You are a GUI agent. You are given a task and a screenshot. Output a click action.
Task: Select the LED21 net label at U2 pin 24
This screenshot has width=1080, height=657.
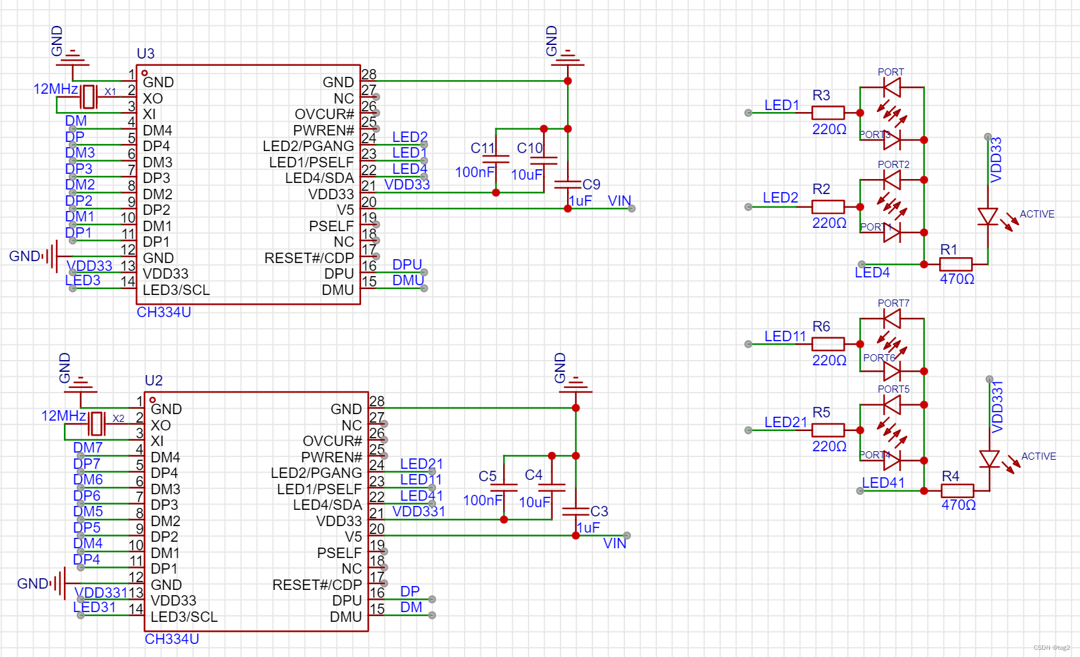pyautogui.click(x=422, y=464)
